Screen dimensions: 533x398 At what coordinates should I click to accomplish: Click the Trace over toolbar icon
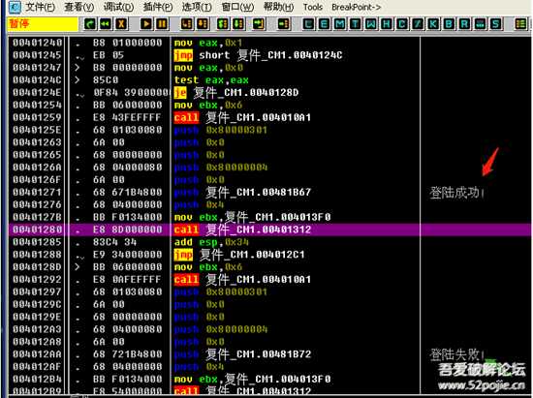tap(238, 24)
